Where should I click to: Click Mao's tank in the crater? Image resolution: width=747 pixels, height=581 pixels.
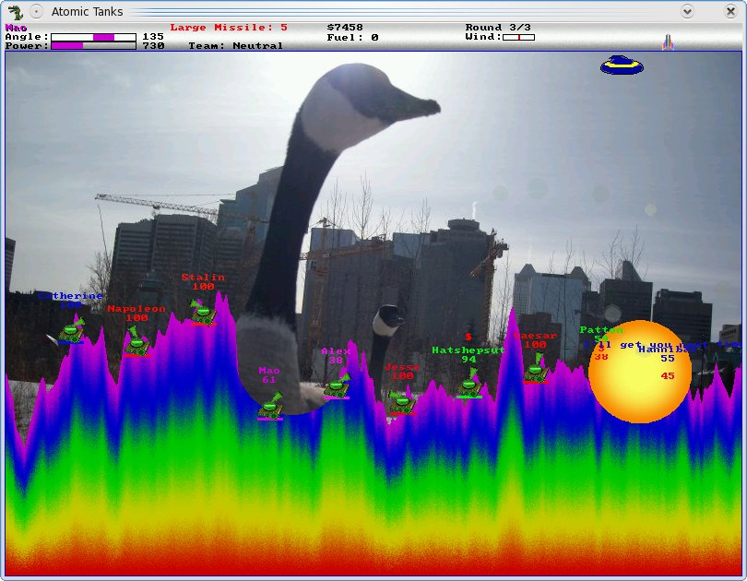[x=269, y=406]
